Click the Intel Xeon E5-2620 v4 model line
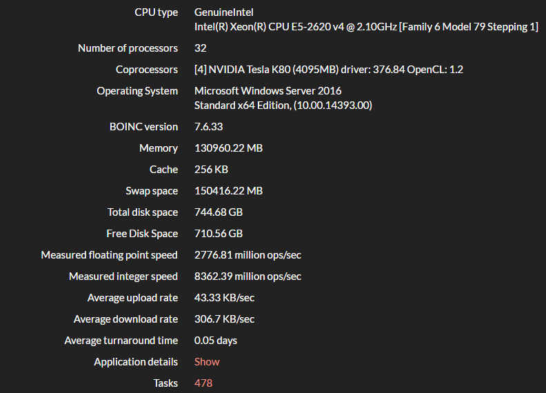Viewport: 546px width, 393px height. point(365,27)
